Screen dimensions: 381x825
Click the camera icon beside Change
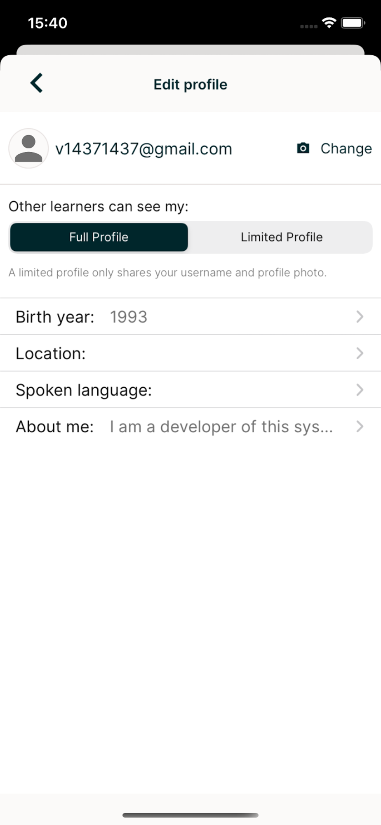coord(303,148)
